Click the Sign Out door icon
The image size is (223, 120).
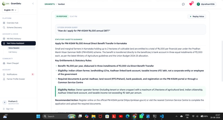(4, 109)
